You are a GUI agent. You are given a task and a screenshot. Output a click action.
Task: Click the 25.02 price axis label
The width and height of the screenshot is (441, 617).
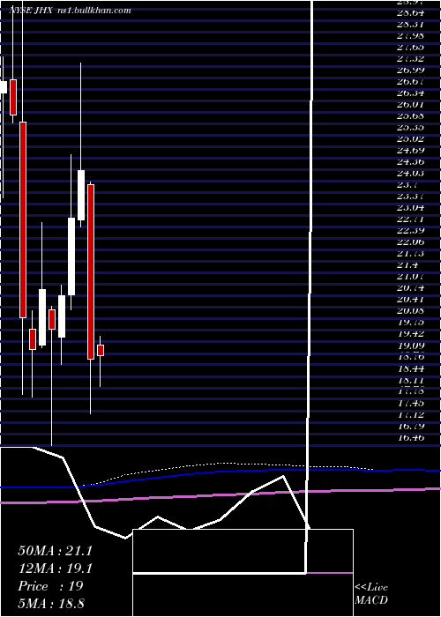pos(410,139)
